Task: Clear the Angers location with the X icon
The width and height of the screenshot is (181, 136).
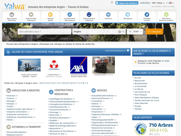Action: [123, 32]
